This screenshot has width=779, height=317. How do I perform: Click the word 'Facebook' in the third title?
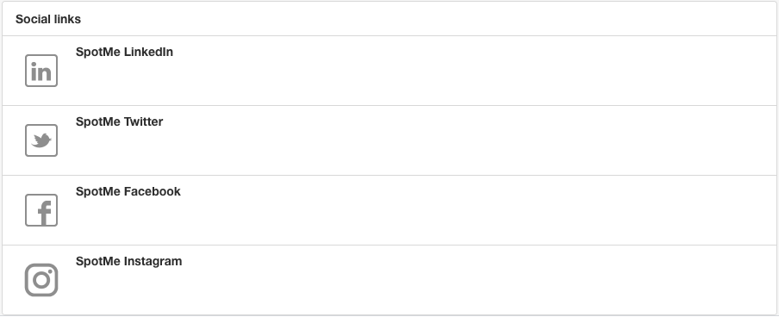pos(152,191)
